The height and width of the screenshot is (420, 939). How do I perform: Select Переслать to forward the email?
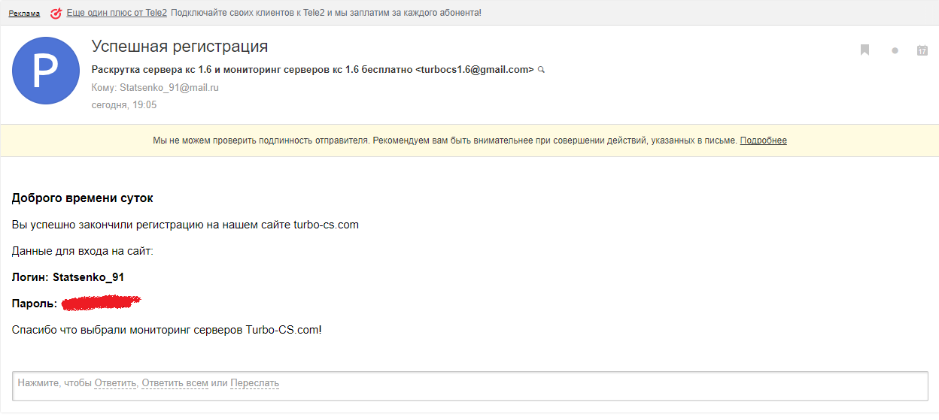coord(254,383)
